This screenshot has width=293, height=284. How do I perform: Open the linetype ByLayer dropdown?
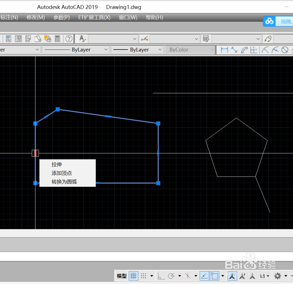76,50
